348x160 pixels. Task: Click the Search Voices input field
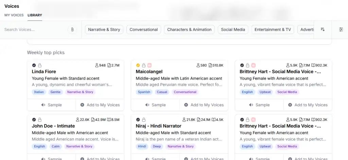tap(35, 30)
